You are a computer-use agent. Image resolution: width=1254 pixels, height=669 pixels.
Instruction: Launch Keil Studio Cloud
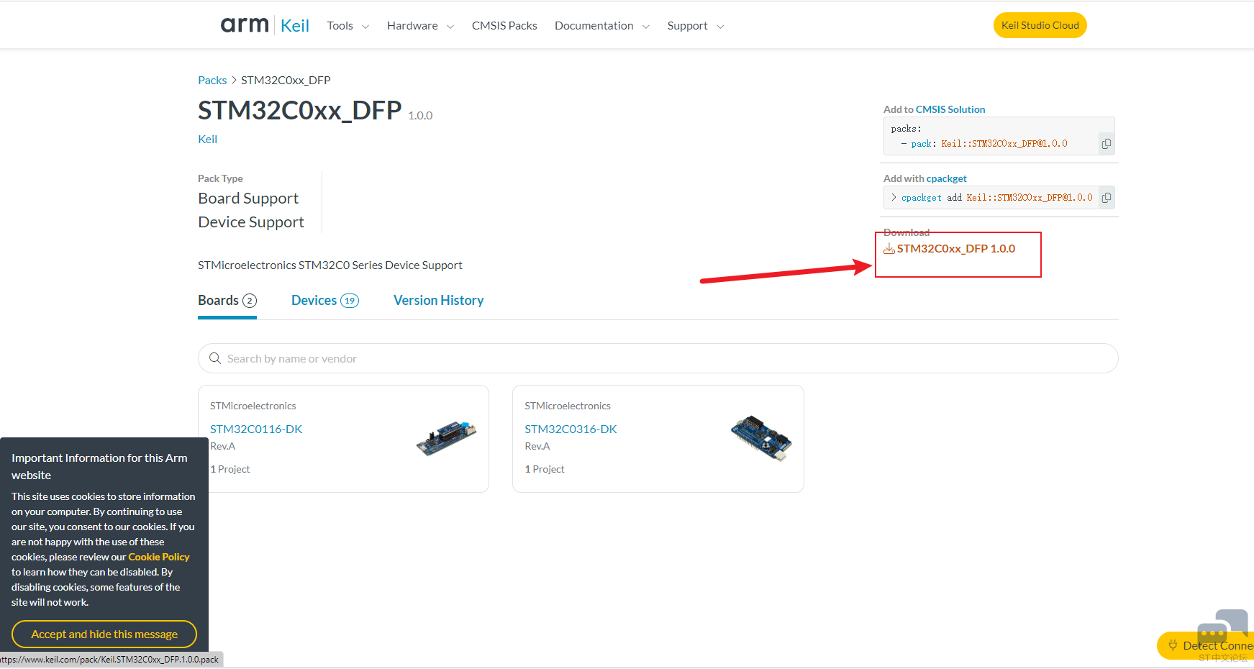1040,25
